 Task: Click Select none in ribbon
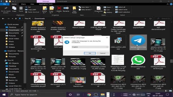pyautogui.click(x=121, y=10)
